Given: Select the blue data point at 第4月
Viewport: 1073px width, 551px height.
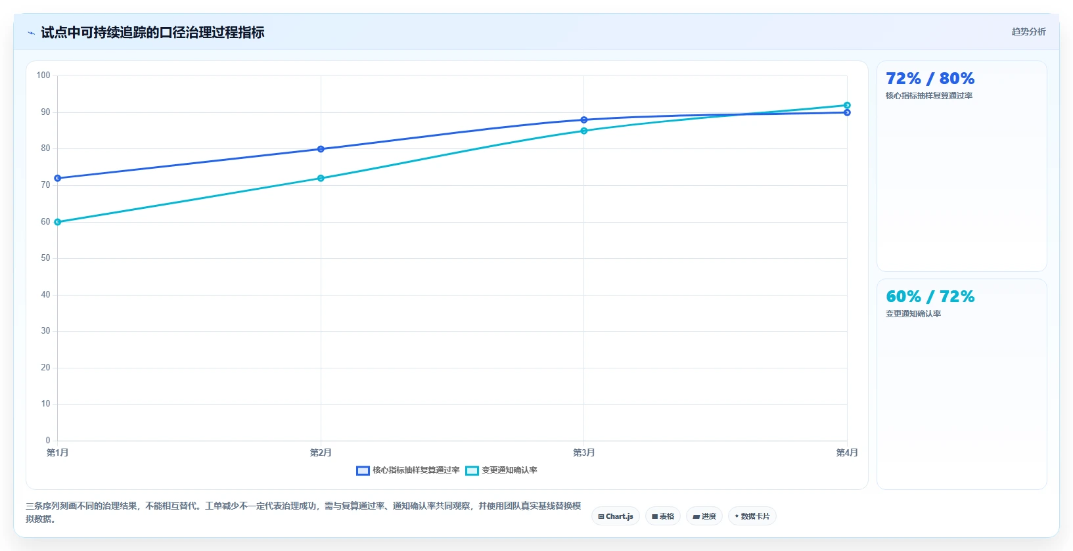Looking at the screenshot, I should point(847,112).
